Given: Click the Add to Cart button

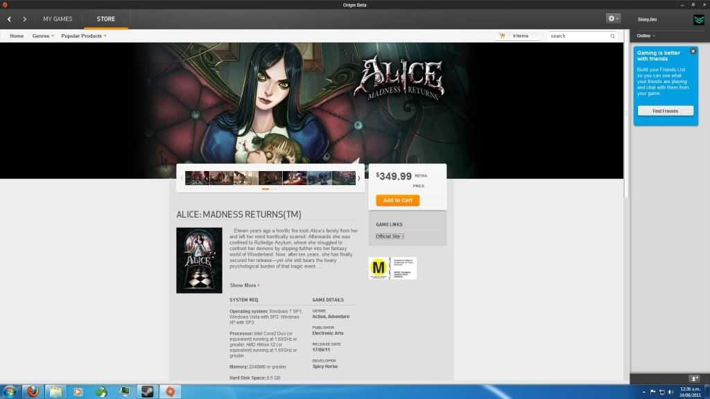Looking at the screenshot, I should pos(397,200).
